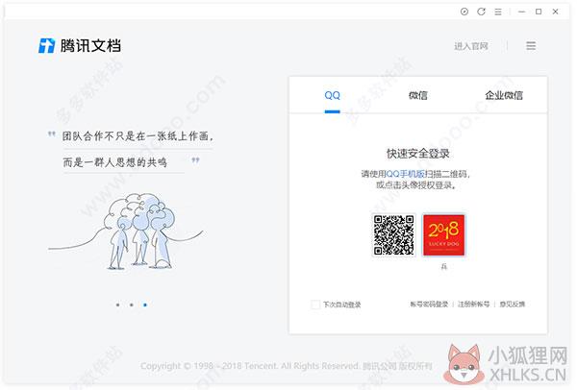Minimize the Tencent Docs window
The image size is (577, 390).
tap(521, 12)
